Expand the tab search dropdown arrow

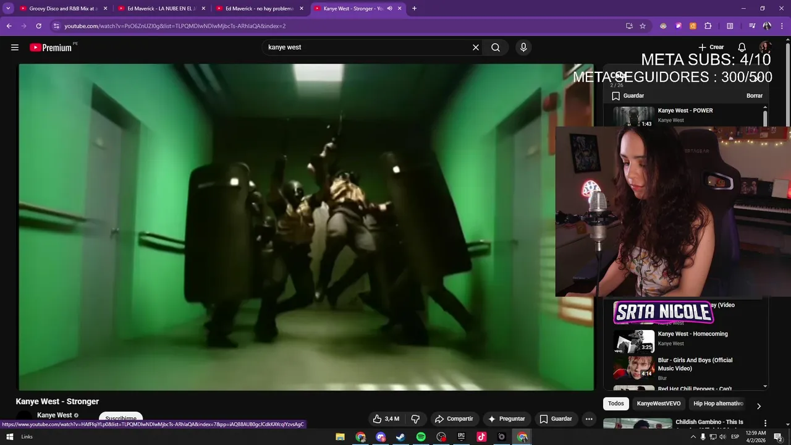pos(8,9)
